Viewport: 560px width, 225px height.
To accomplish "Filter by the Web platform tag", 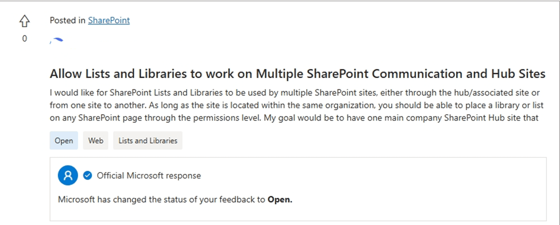I will click(96, 141).
